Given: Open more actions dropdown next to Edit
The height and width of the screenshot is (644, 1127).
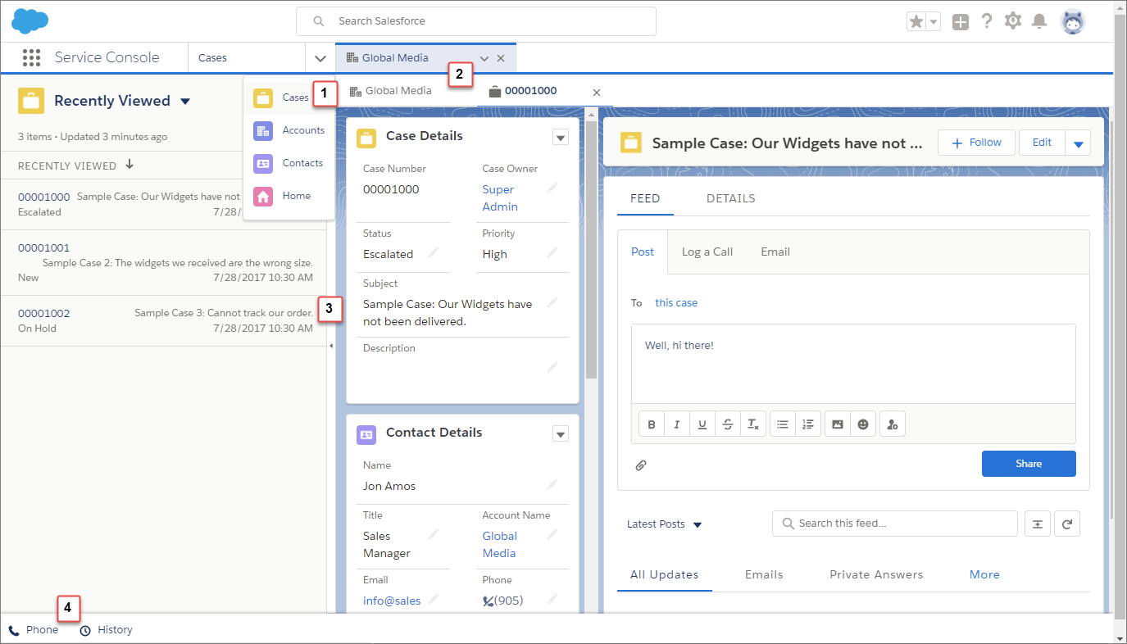Looking at the screenshot, I should point(1078,143).
